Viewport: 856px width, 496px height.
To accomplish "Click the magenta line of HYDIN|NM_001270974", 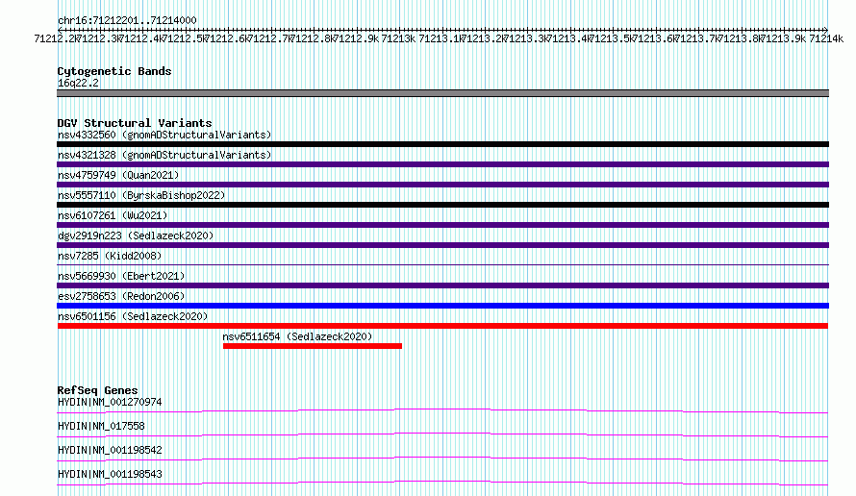I will tap(442, 410).
